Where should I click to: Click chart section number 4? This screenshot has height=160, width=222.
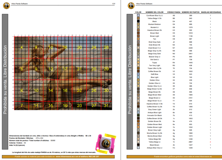point(22,47)
